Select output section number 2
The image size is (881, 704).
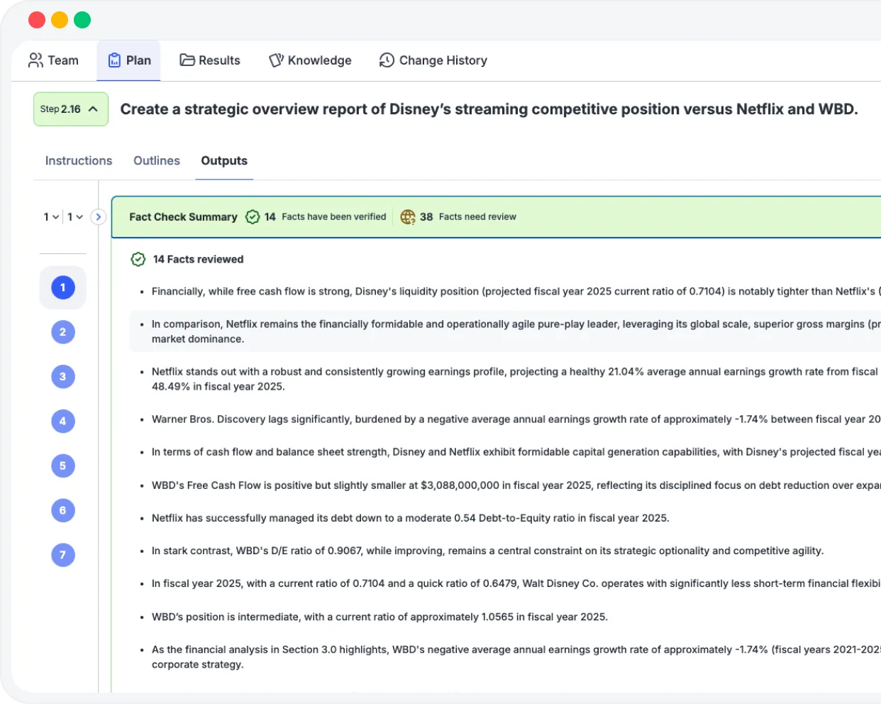(x=63, y=332)
